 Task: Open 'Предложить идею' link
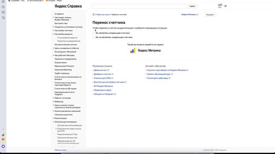(102, 90)
